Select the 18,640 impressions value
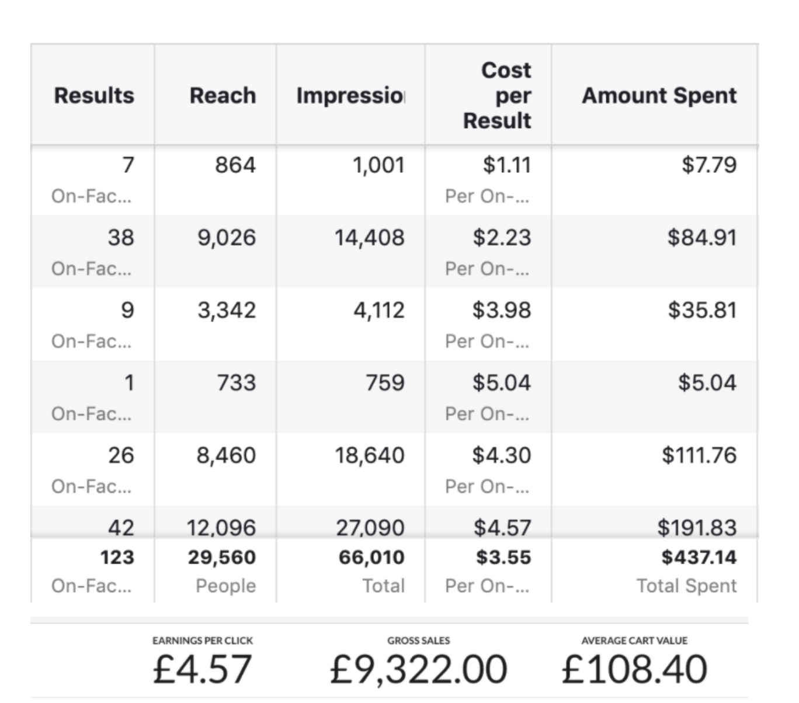The image size is (799, 703). click(369, 455)
